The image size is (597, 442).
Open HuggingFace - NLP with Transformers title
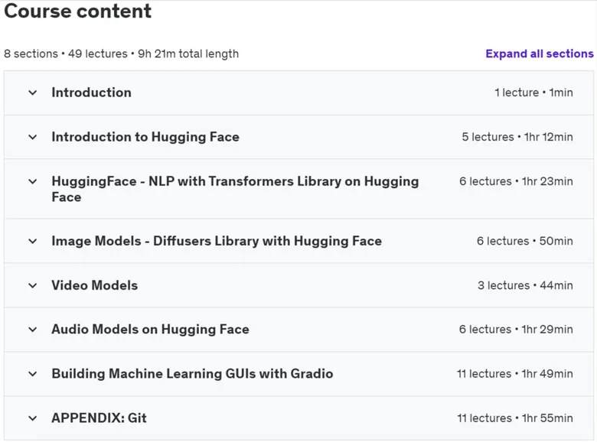click(235, 189)
